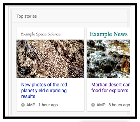Select the 'Top stories' section heading
Image resolution: width=140 pixels, height=122 pixels.
tap(26, 16)
